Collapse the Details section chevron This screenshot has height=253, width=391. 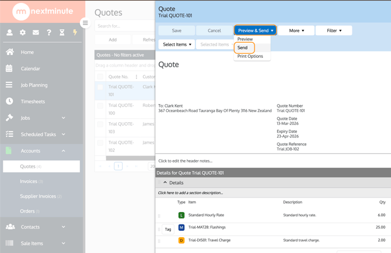tap(165, 183)
